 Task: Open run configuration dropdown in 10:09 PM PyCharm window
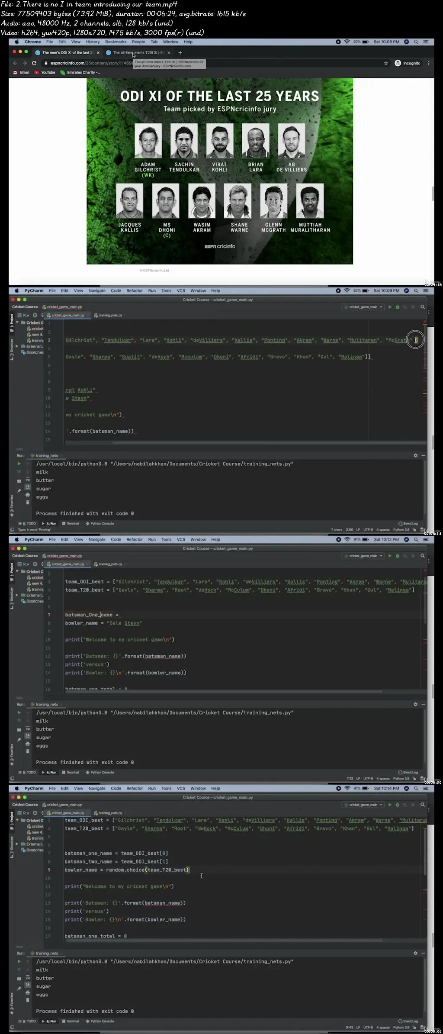[x=363, y=307]
